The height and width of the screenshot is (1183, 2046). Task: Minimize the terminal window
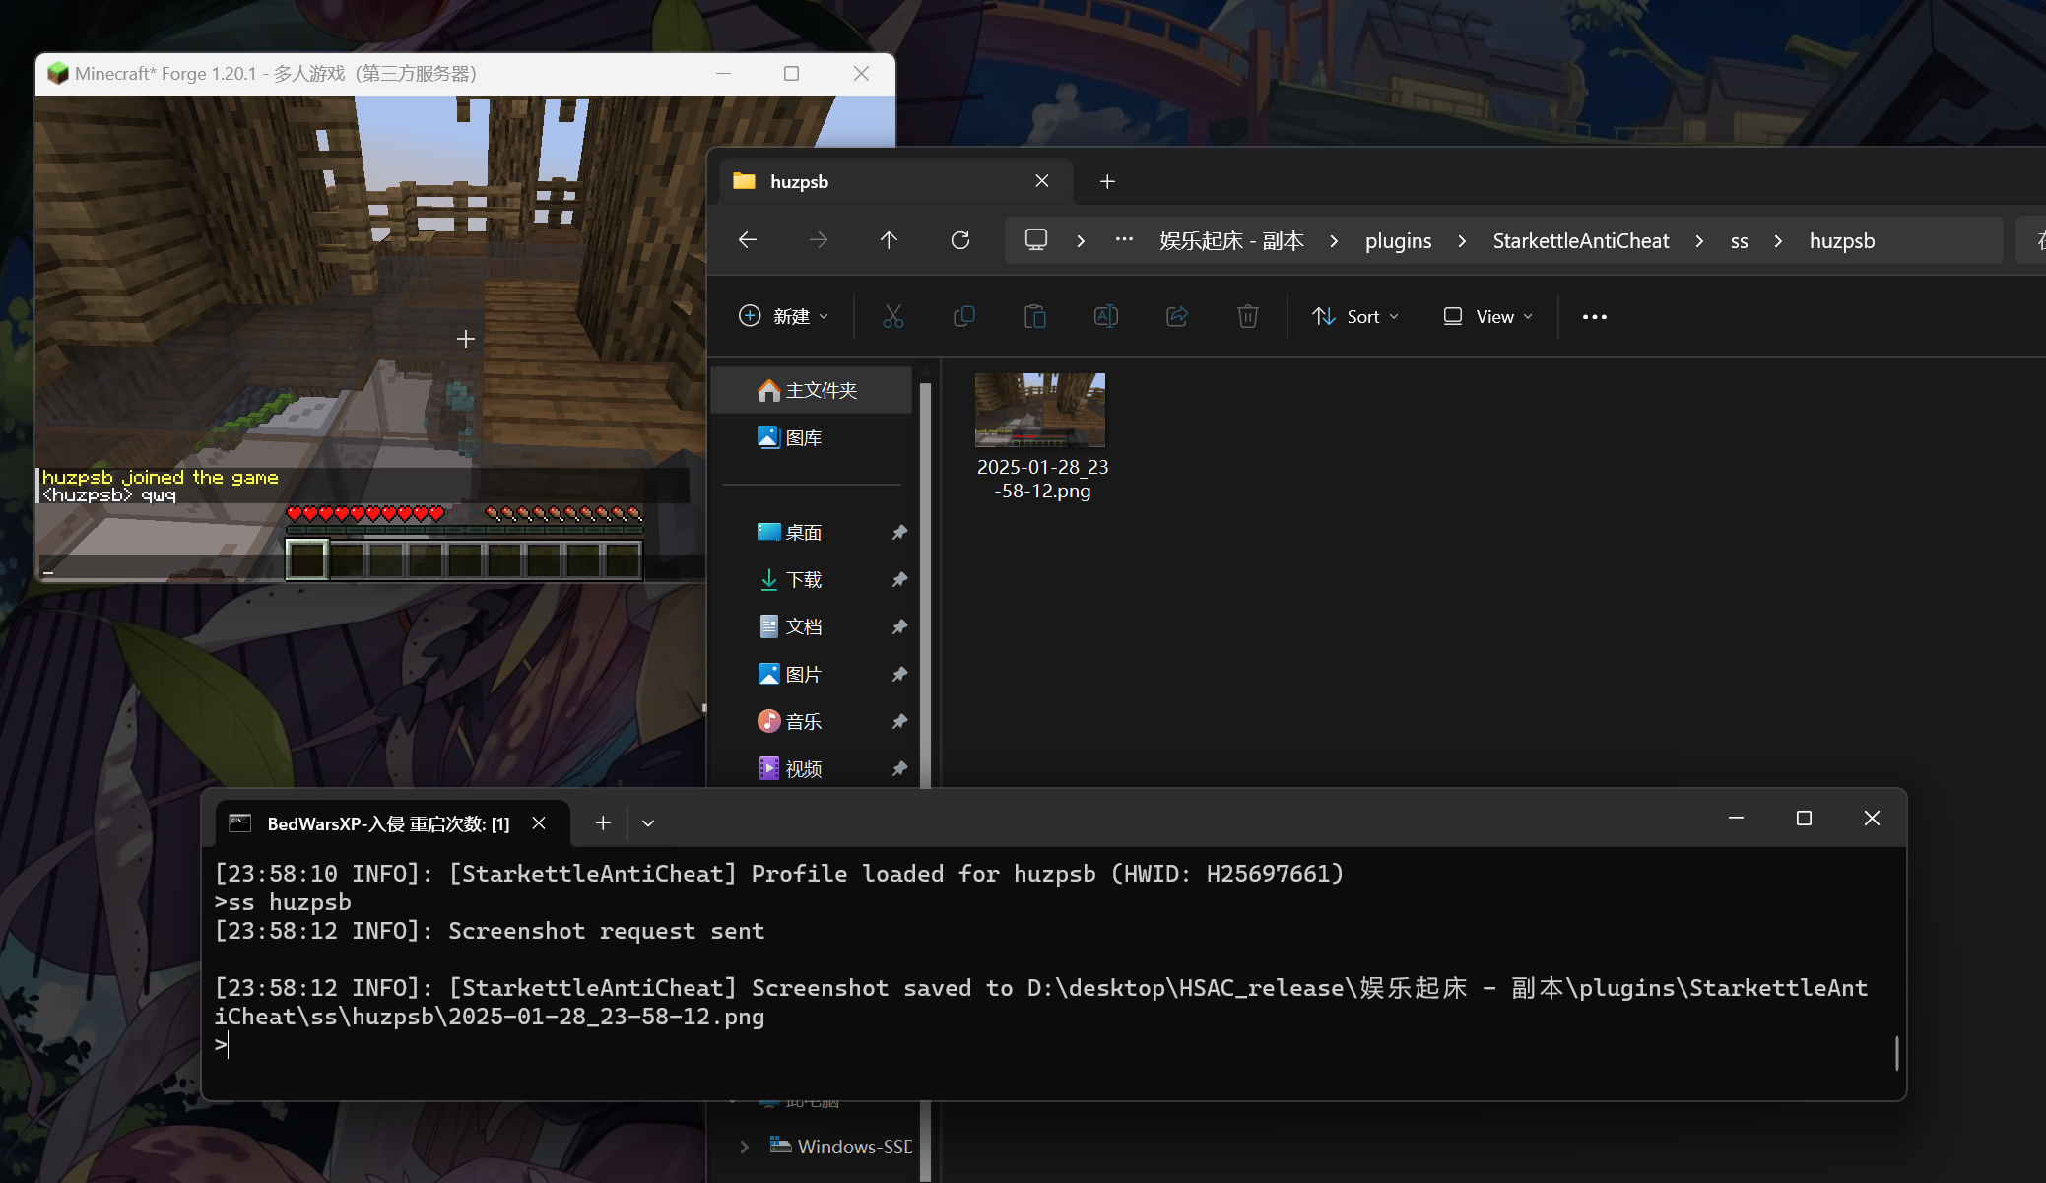[1736, 819]
